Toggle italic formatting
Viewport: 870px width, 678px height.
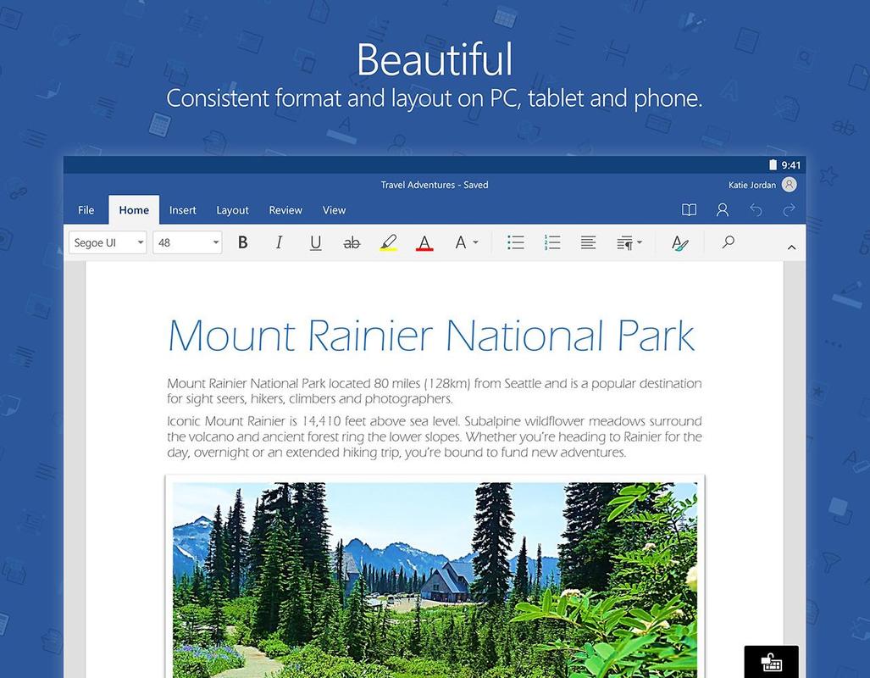(279, 242)
